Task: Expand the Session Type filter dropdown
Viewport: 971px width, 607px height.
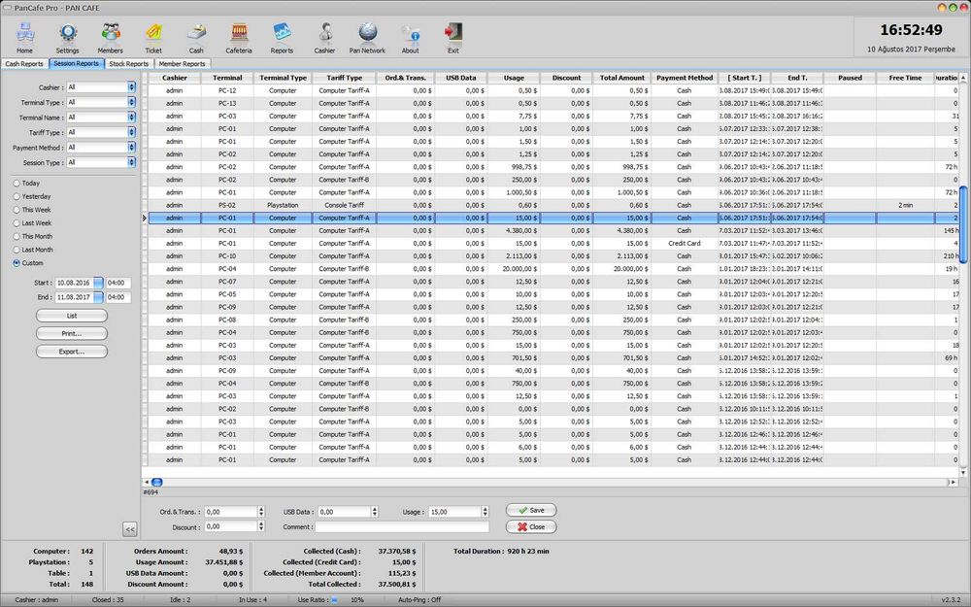Action: [131, 162]
